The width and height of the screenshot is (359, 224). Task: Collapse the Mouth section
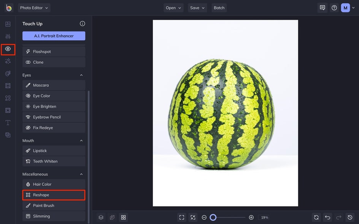coord(81,140)
